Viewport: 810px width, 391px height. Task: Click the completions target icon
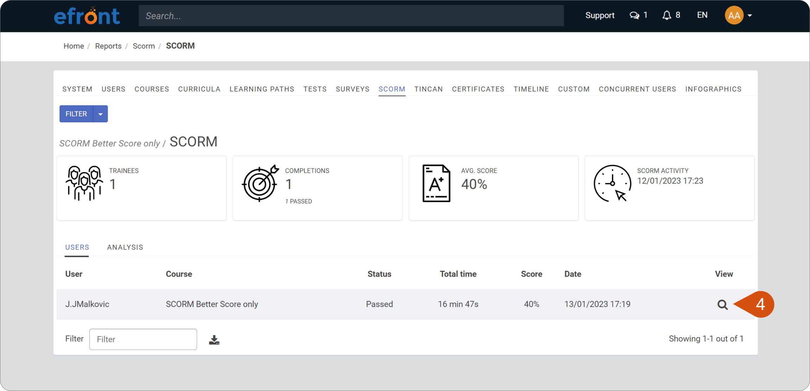[260, 183]
